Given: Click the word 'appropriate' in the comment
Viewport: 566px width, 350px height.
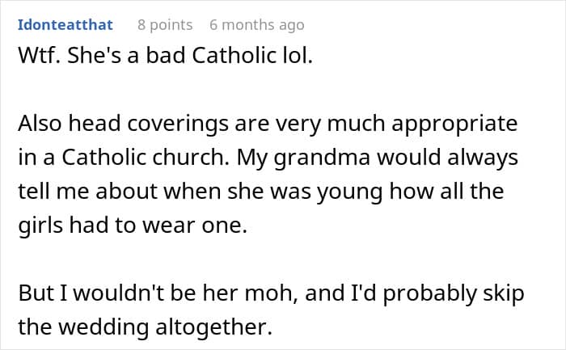Looking at the screenshot, I should 454,124.
